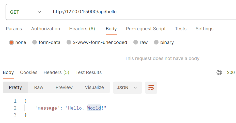The image size is (236, 123).
Task: Switch to the Authorization tab
Action: tap(45, 29)
